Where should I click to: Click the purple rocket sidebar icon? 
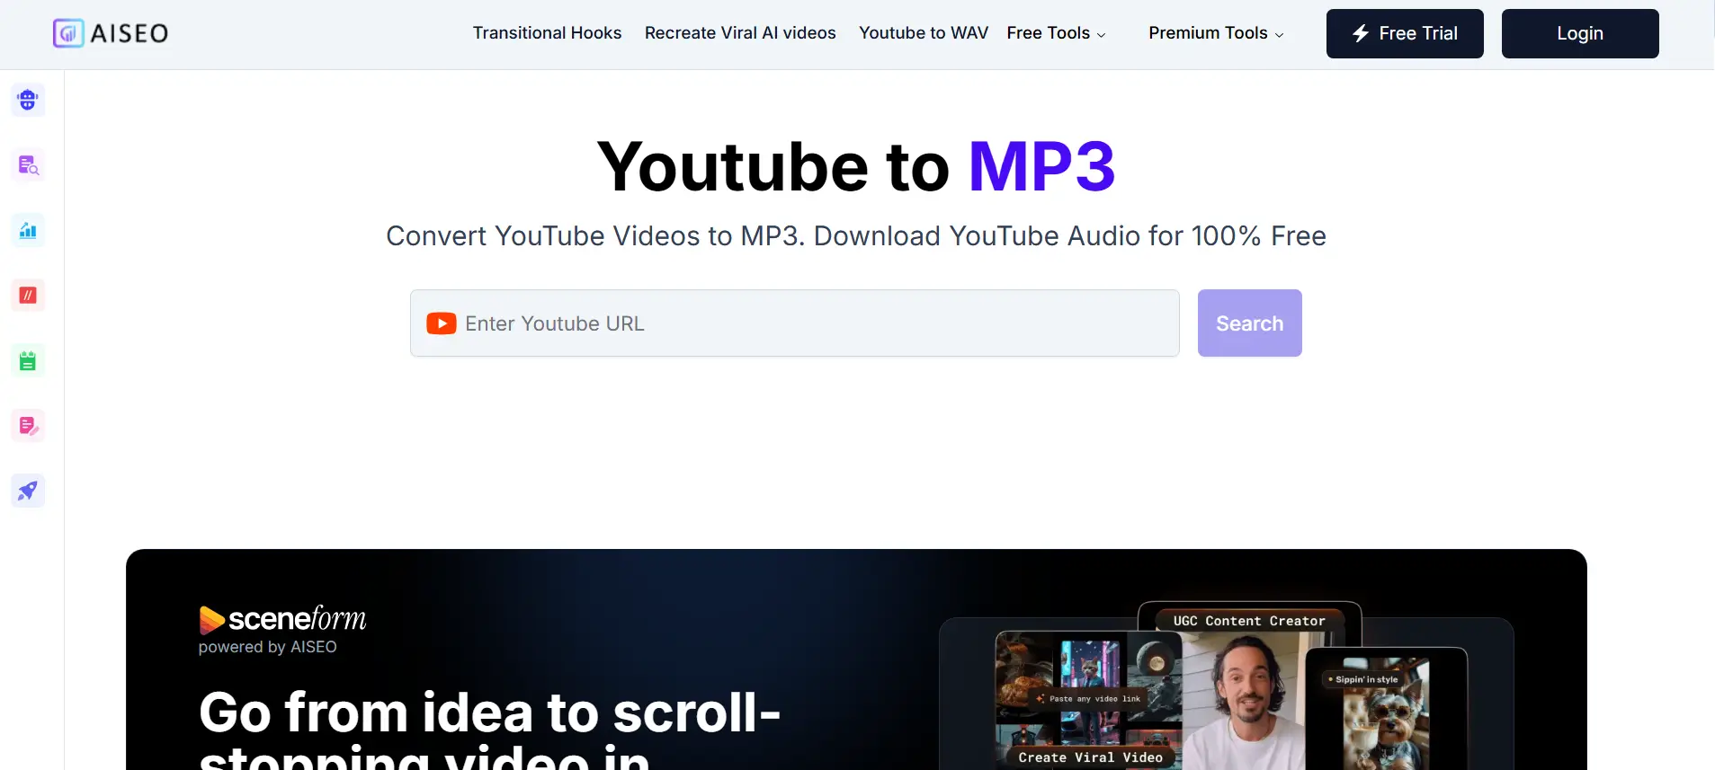[28, 491]
